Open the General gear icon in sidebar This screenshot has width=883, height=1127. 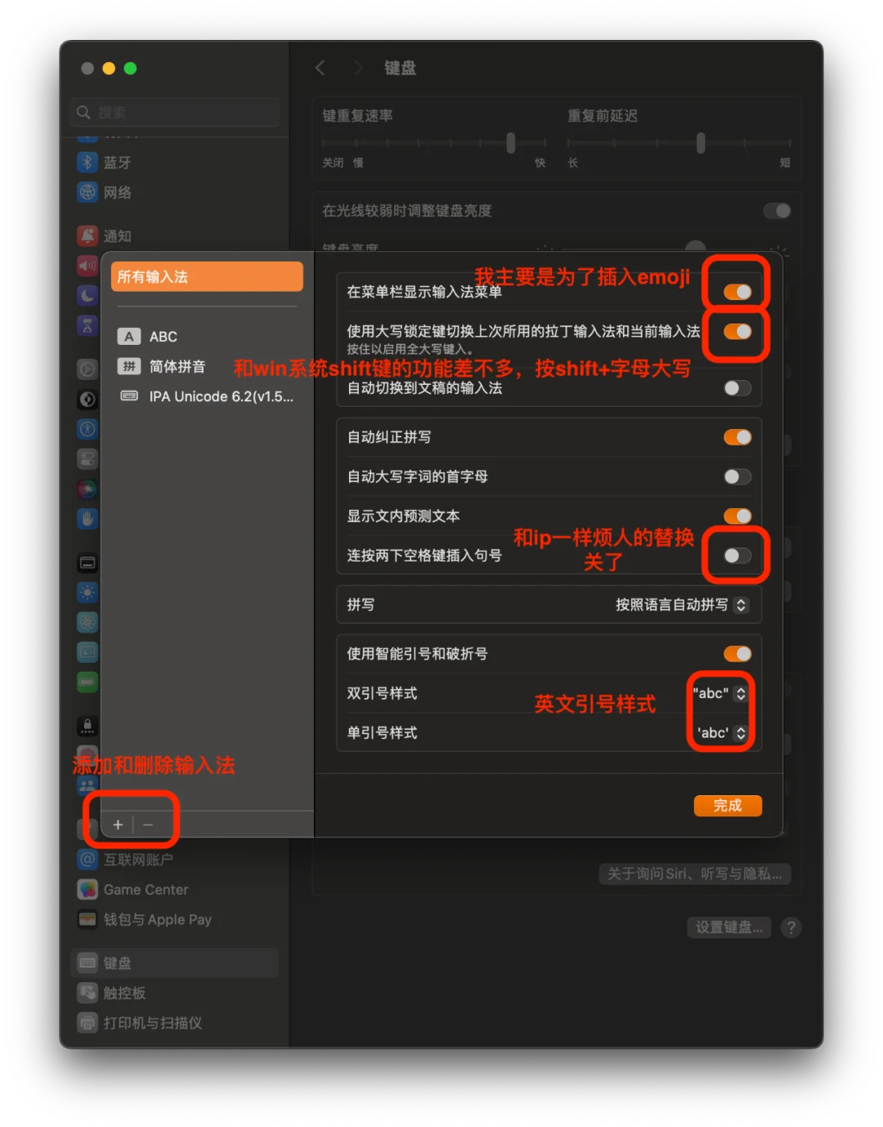coord(87,369)
